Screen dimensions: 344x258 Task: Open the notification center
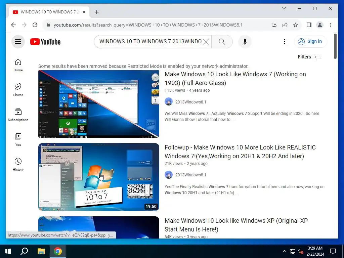point(333,251)
